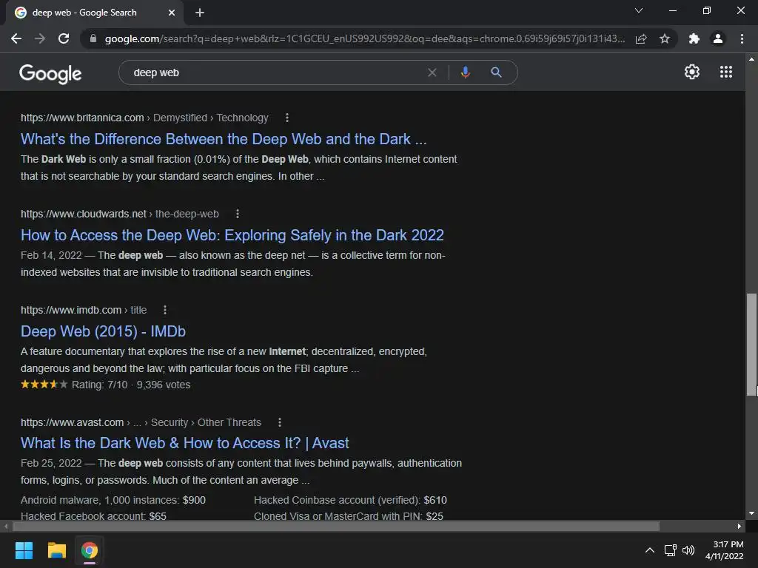Click the scroll left arrow

click(6, 526)
